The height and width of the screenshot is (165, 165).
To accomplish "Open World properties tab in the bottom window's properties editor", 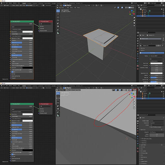I will click(x=138, y=131).
